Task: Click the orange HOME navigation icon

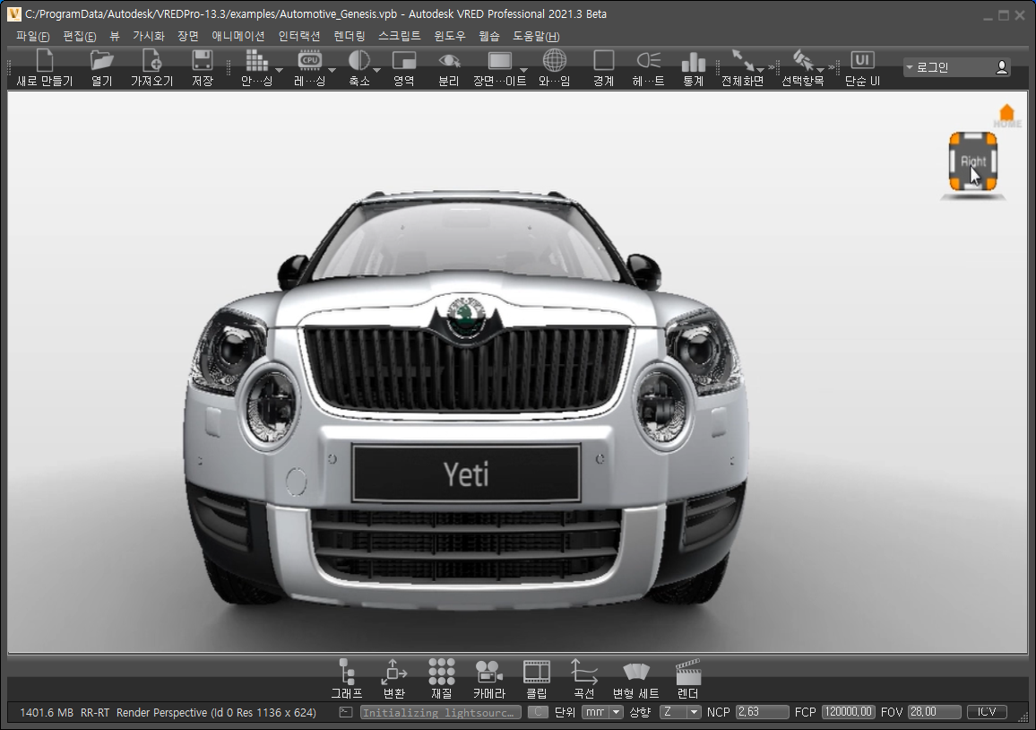Action: [1007, 115]
